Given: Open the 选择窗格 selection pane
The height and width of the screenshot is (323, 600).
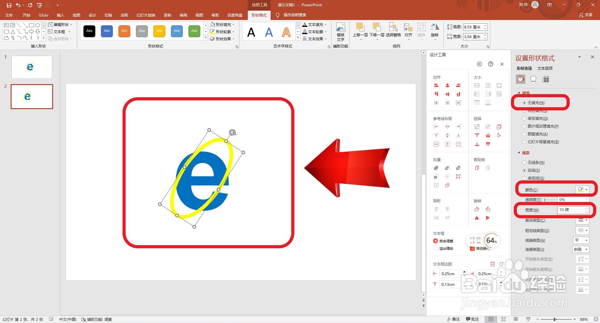Looking at the screenshot, I should pyautogui.click(x=393, y=30).
